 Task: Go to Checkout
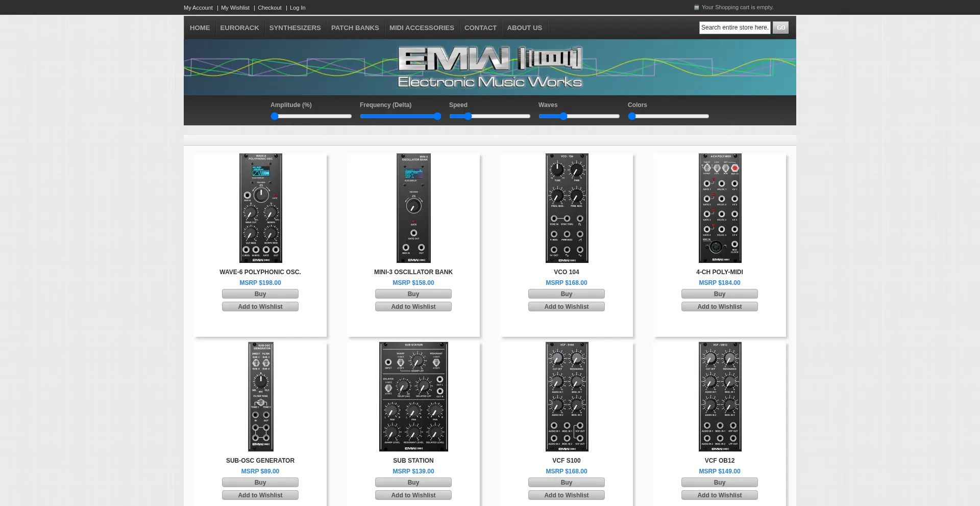(x=269, y=8)
